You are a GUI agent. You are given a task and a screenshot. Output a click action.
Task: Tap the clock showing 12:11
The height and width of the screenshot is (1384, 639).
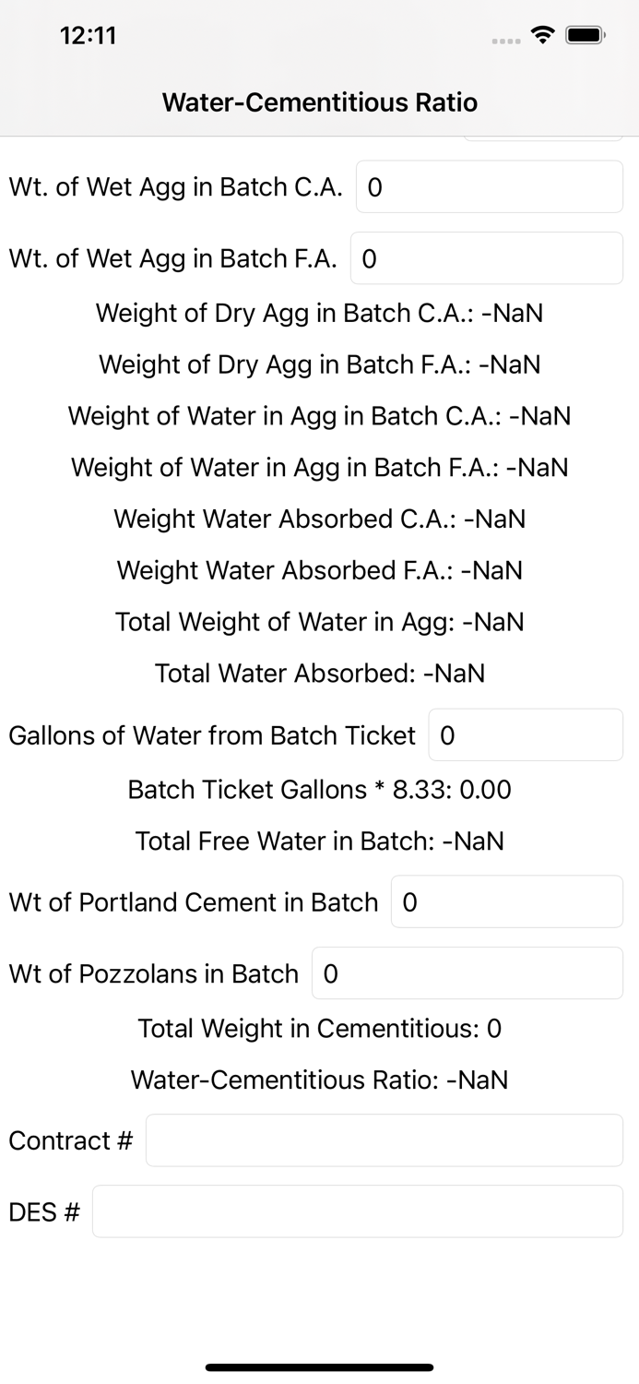click(x=89, y=35)
